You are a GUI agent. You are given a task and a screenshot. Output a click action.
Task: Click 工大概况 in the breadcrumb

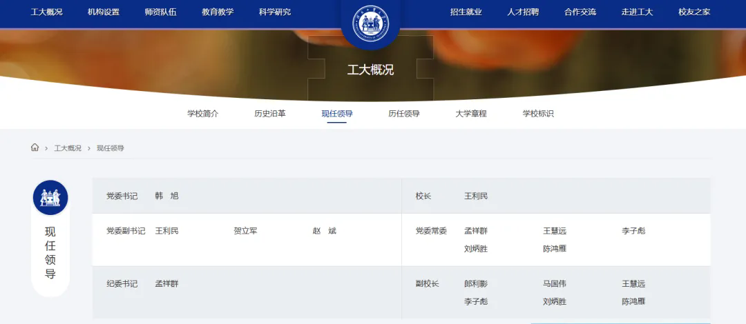click(68, 148)
